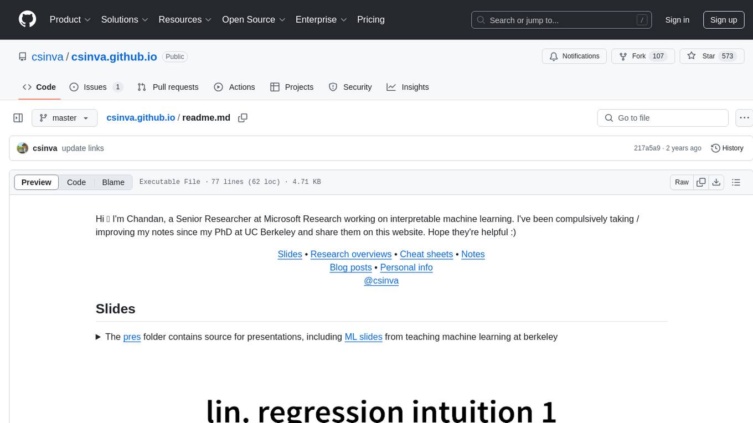753x423 pixels.
Task: Open the master branch selector
Action: click(x=64, y=118)
